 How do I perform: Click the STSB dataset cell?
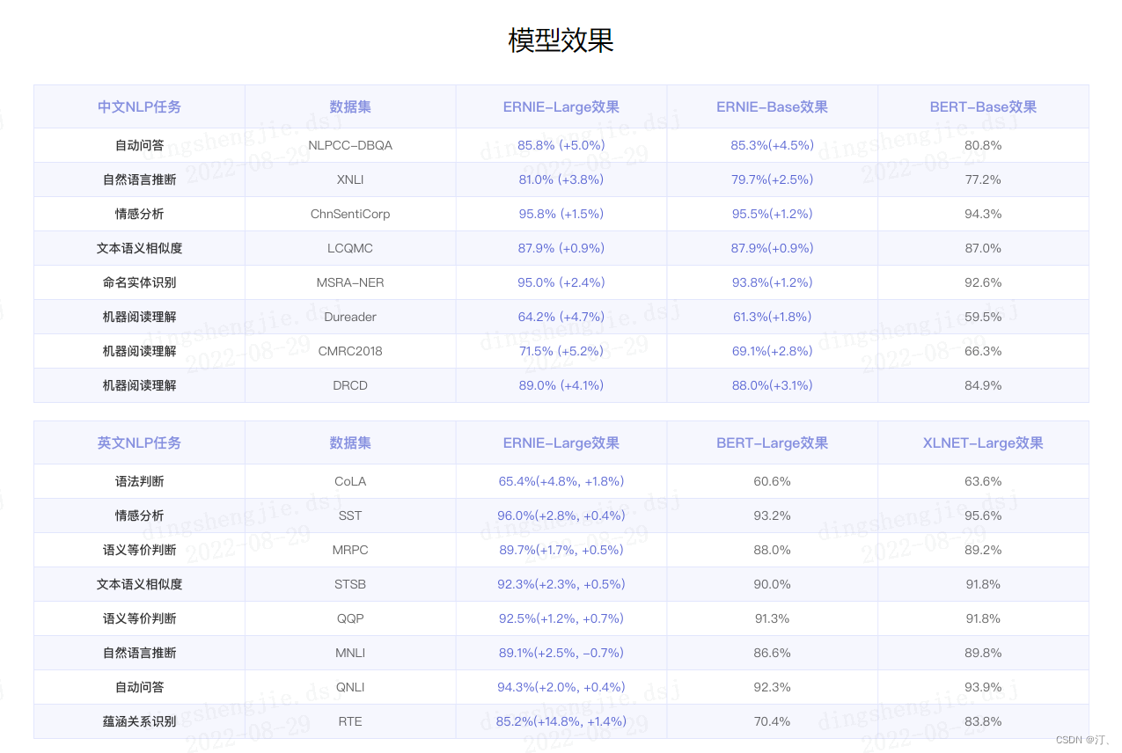(350, 584)
